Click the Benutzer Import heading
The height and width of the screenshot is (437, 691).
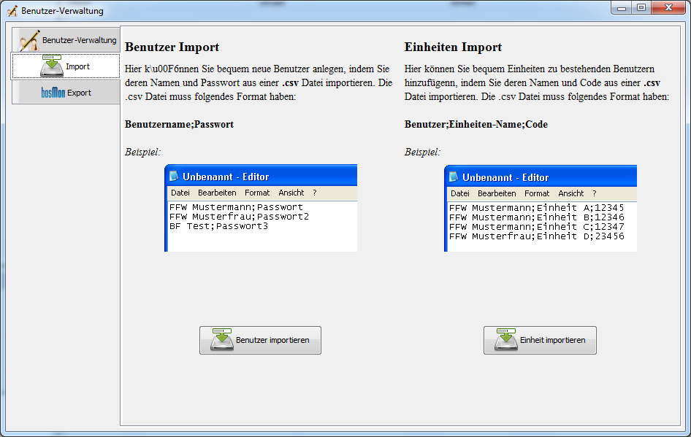coord(172,47)
